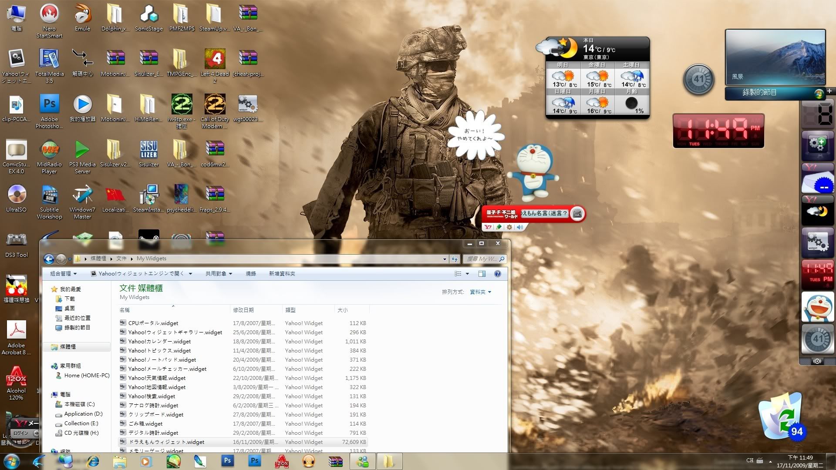The height and width of the screenshot is (470, 836).
Task: Open Yahoo!ウィジェットエンジンで開く dropdown arrow
Action: coord(190,274)
